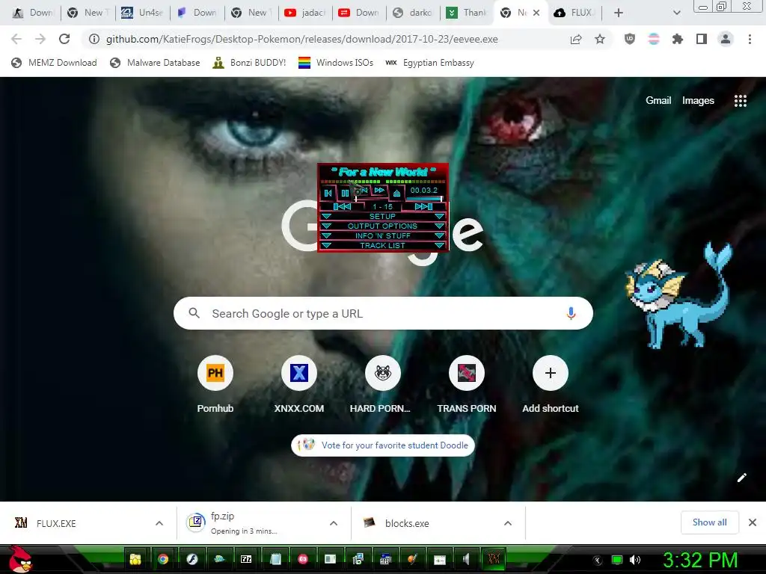Open the MEMZ Download bookmark
The image size is (766, 574).
pyautogui.click(x=54, y=63)
